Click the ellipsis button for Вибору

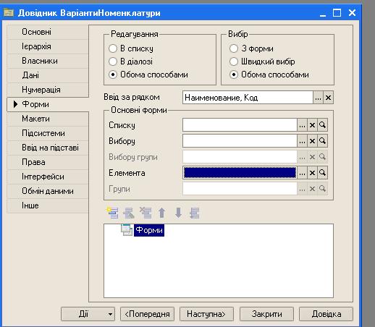(302, 141)
